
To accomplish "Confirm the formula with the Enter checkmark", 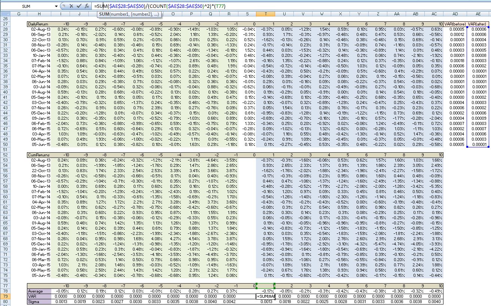I will click(79, 6).
